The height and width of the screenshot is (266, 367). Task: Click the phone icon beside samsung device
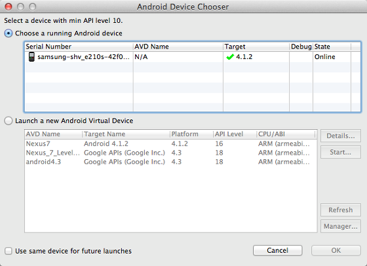point(31,57)
